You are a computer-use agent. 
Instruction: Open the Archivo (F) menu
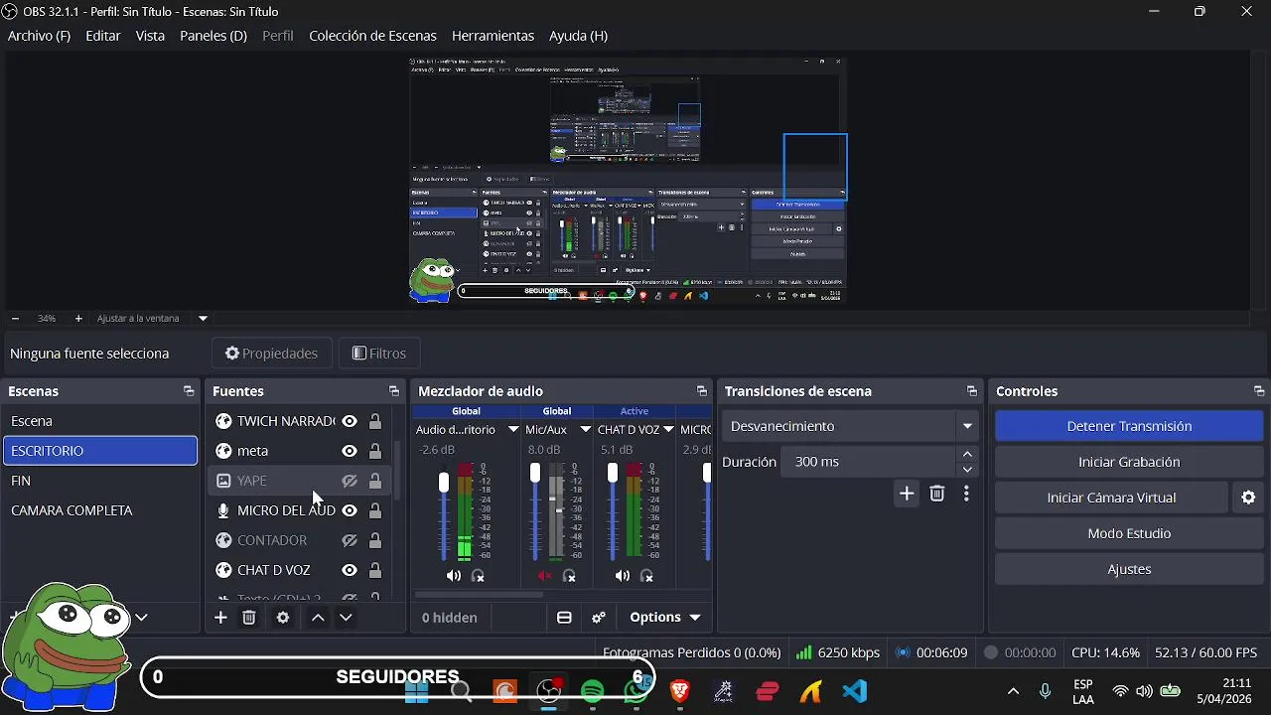click(x=39, y=36)
